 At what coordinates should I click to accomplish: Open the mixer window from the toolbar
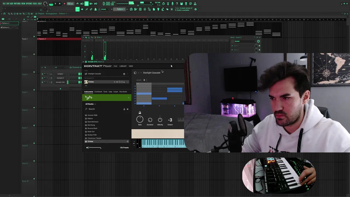coord(145,9)
